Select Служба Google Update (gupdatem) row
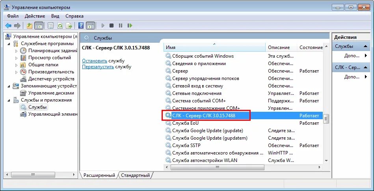This screenshot has width=374, height=191. coord(243,138)
